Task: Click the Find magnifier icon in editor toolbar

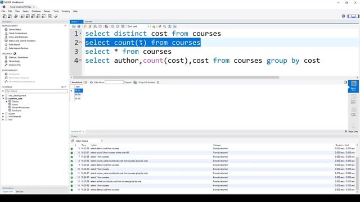Action: [x=165, y=26]
